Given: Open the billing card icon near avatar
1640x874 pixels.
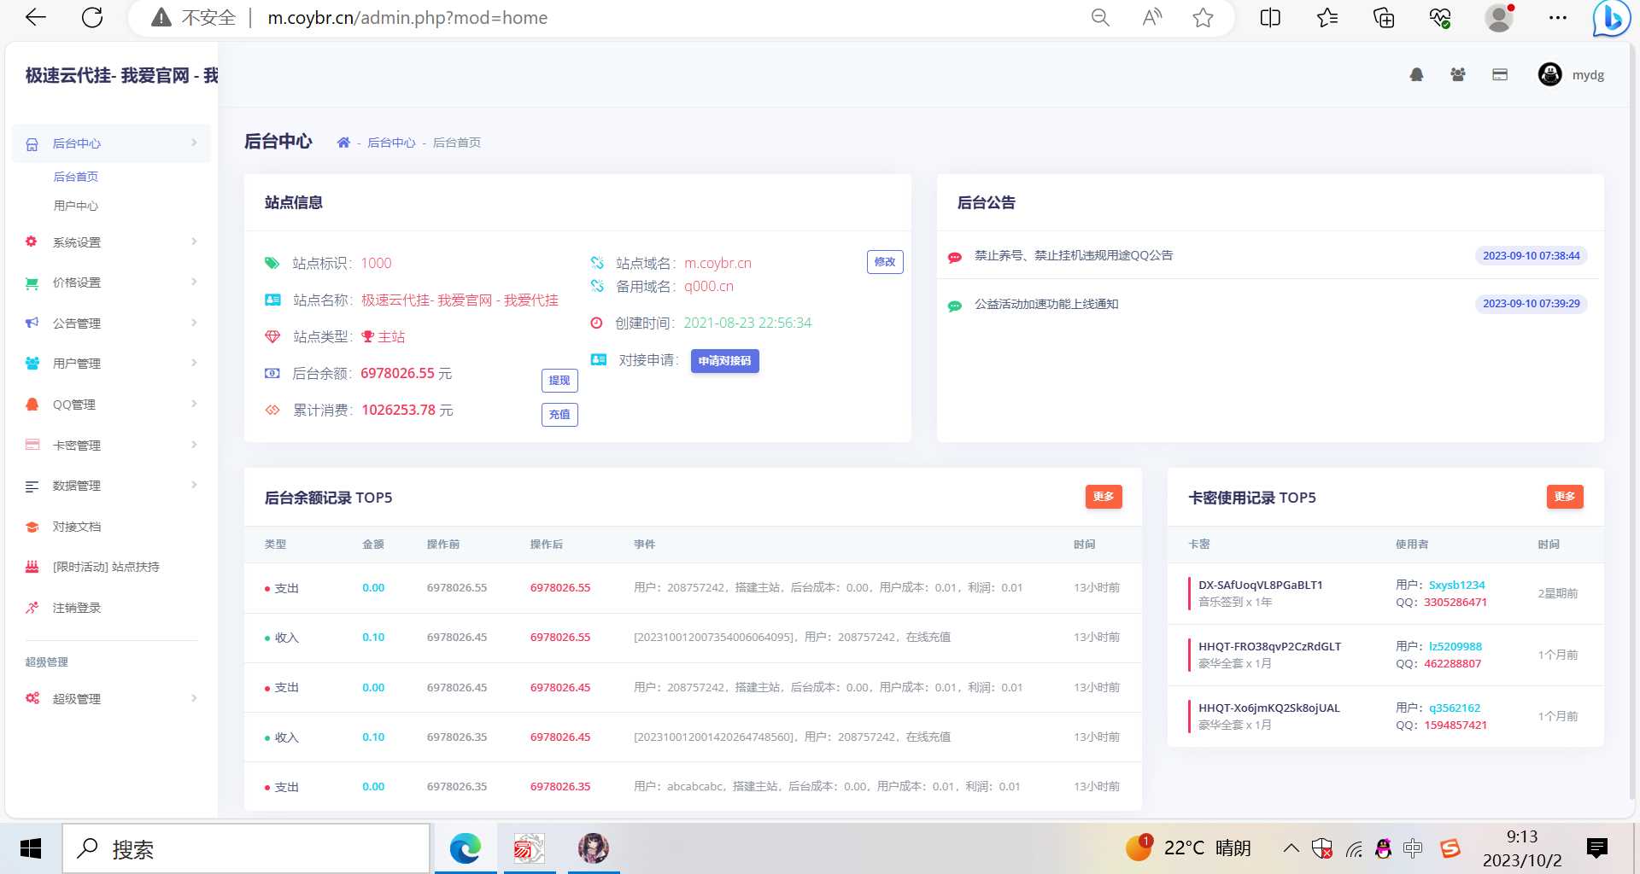Looking at the screenshot, I should coord(1500,75).
